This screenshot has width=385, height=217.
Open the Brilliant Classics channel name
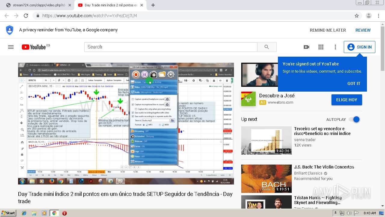pyautogui.click(x=308, y=173)
